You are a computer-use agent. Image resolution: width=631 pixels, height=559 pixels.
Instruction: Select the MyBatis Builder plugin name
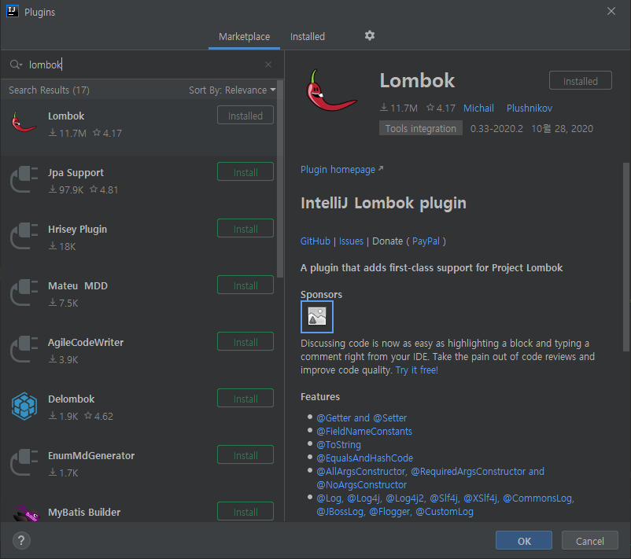pos(84,513)
